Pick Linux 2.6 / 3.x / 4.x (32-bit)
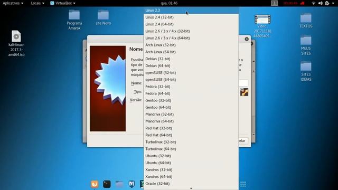Image resolution: width=338 pixels, height=190 pixels. coord(191,31)
